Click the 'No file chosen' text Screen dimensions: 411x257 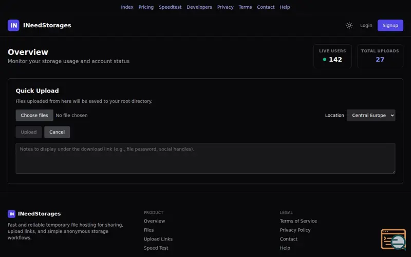click(x=71, y=115)
